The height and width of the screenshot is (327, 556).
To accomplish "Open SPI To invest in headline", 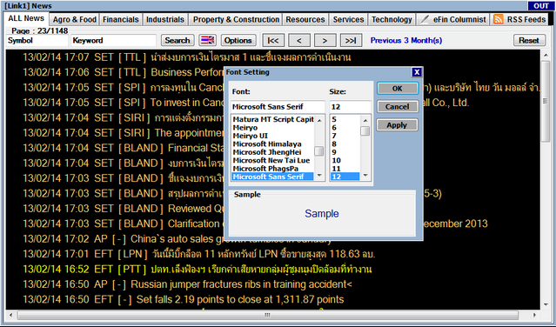I will point(124,103).
